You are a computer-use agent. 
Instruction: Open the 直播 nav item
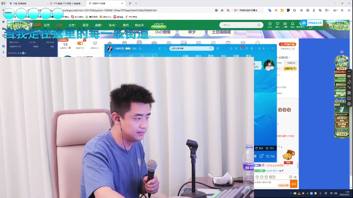59,25
